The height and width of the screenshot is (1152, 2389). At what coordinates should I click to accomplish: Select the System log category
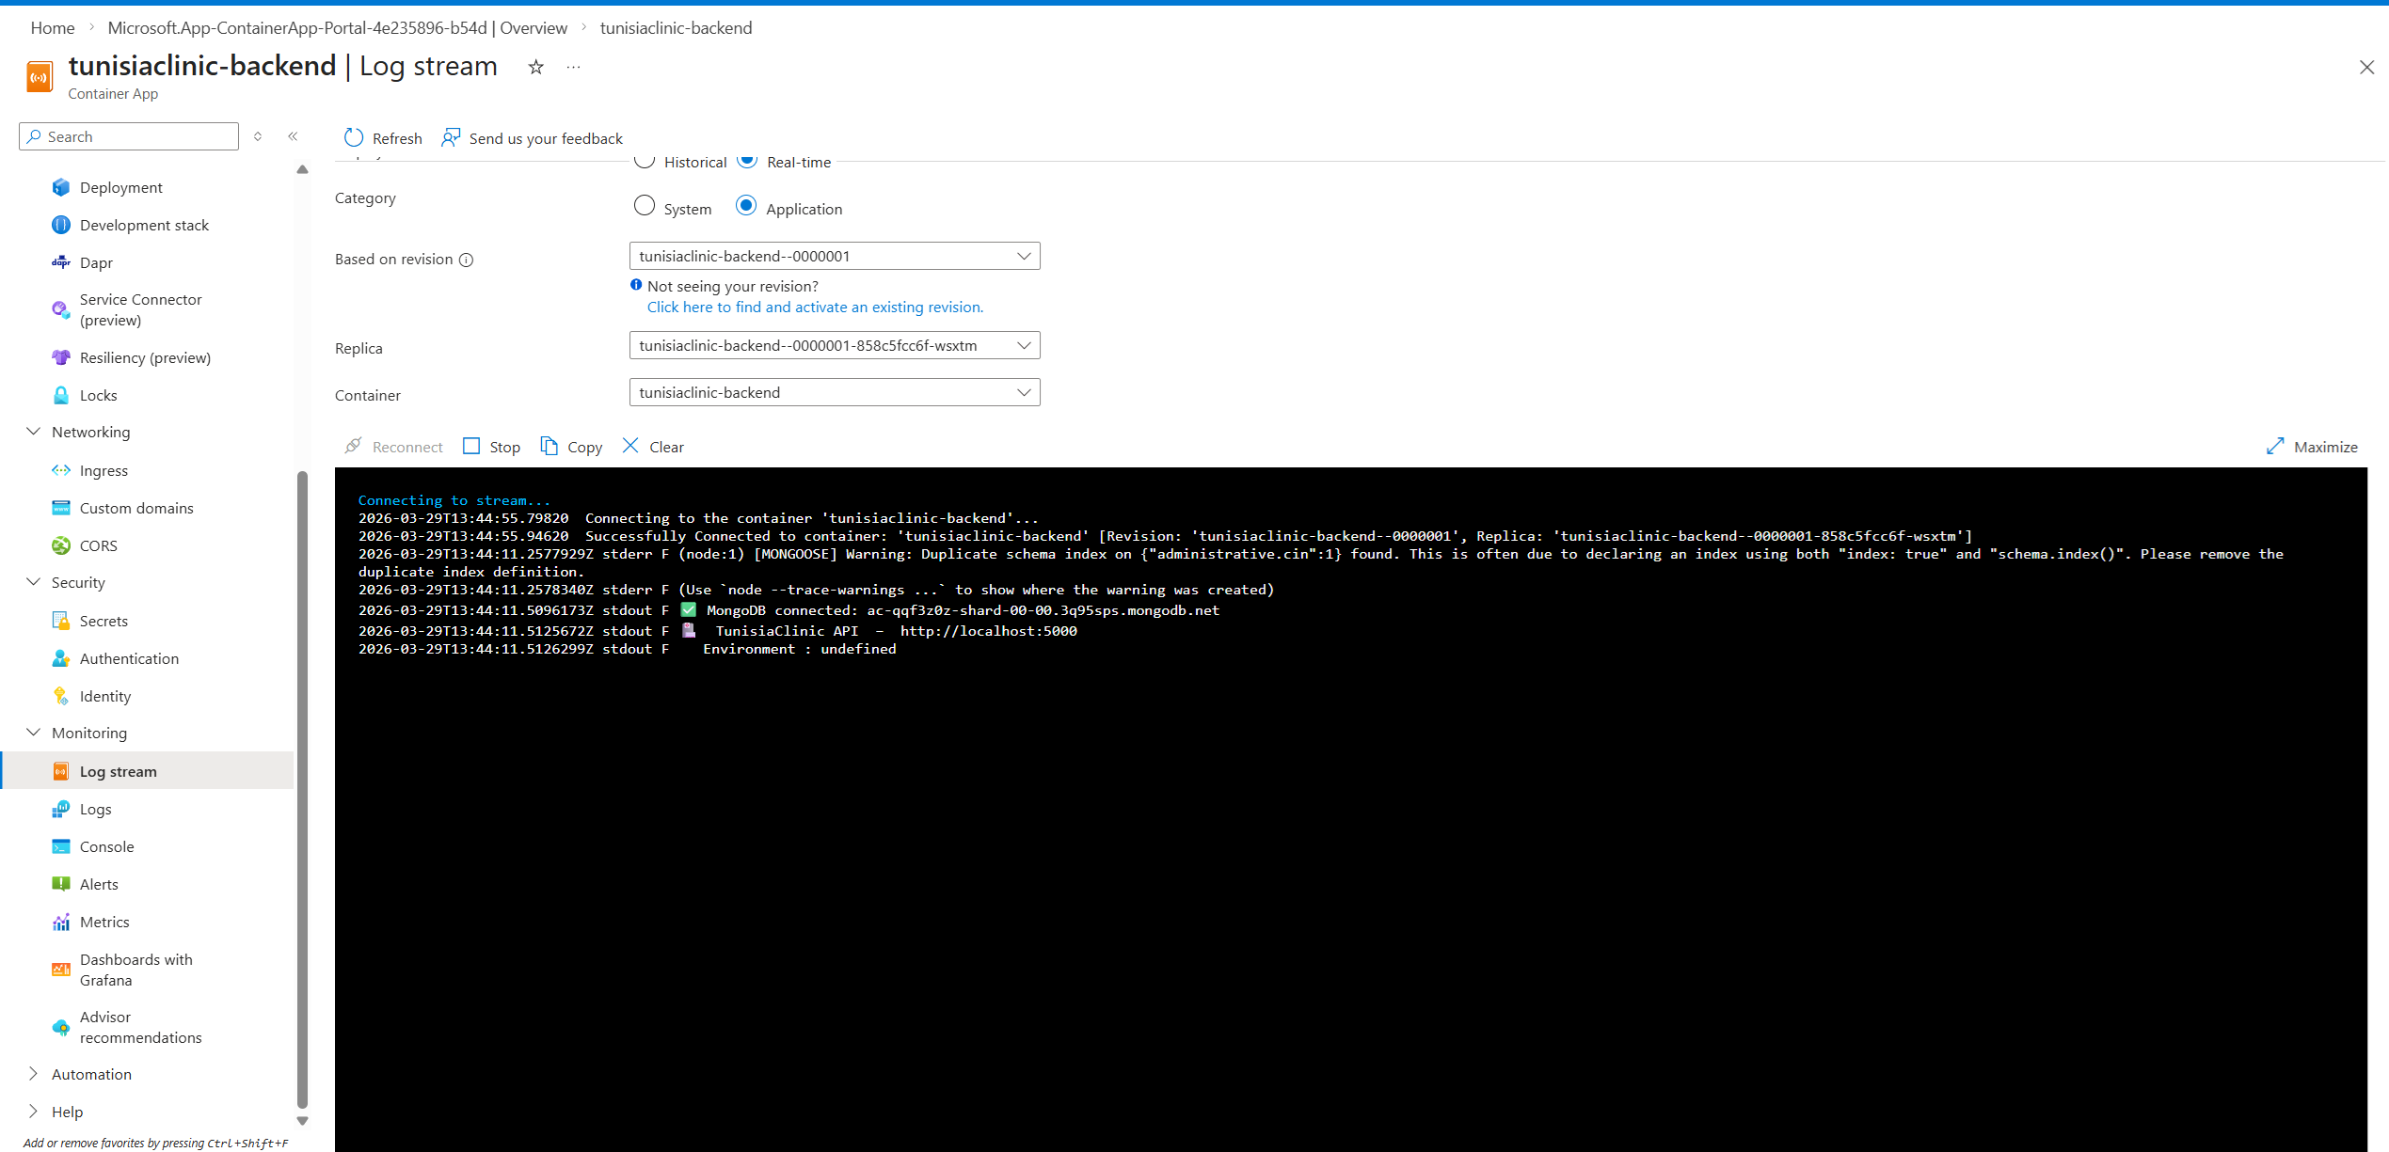coord(645,206)
